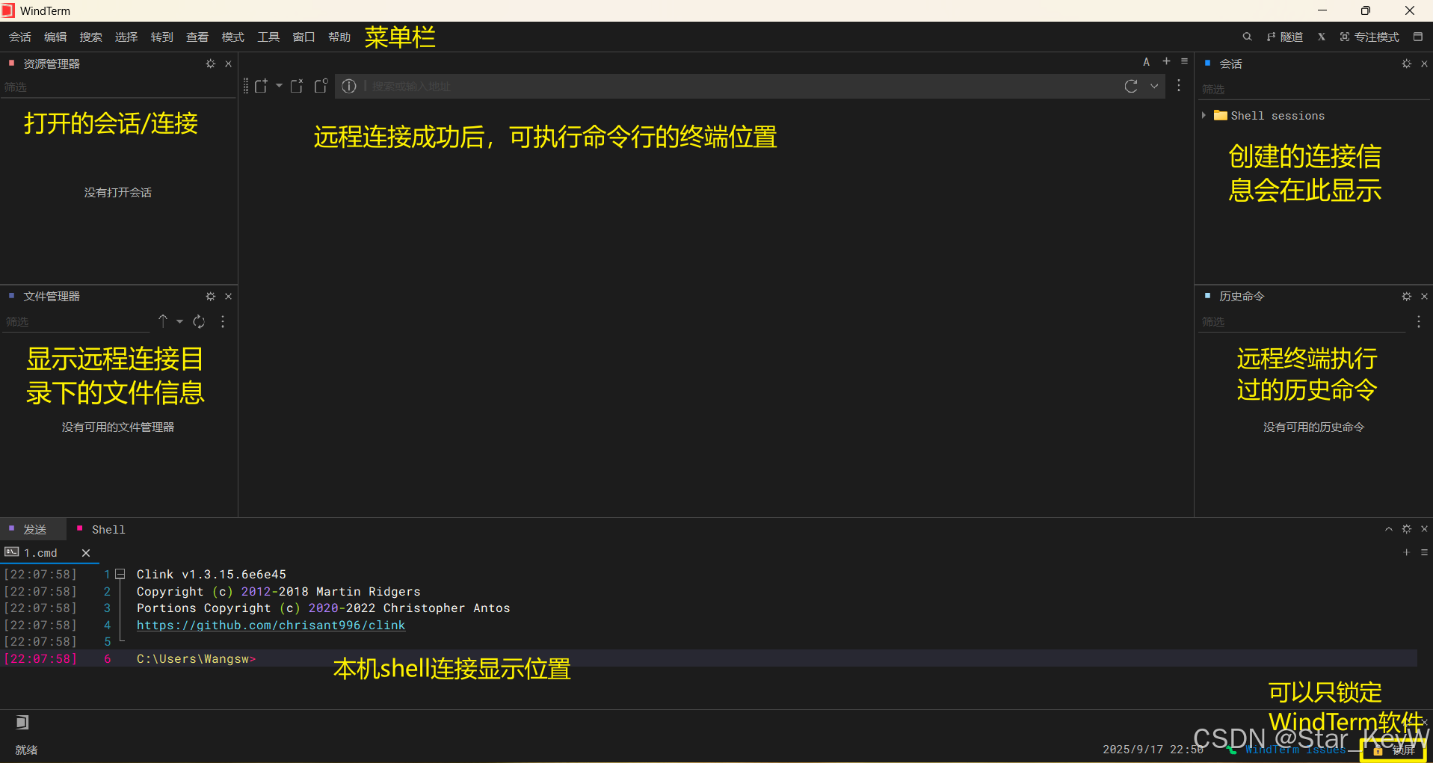Open settings gear of 资源管理器 panel
Viewport: 1433px width, 763px height.
[210, 64]
